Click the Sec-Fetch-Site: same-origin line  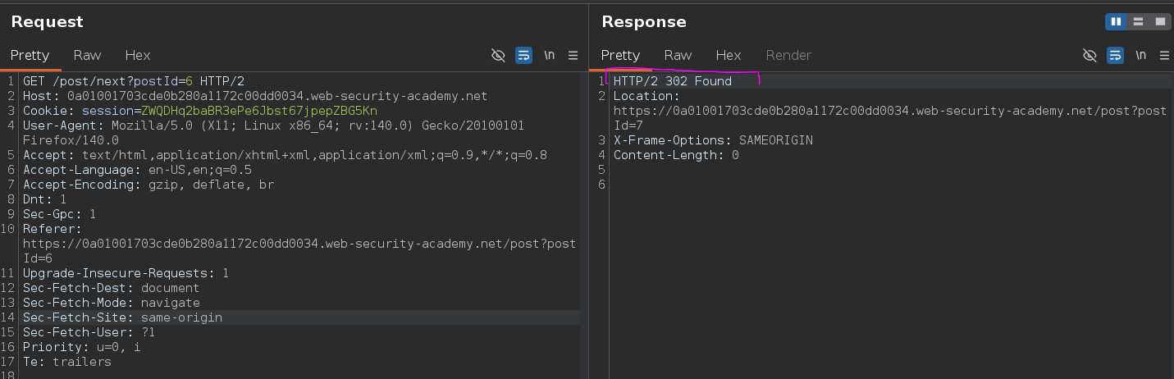click(x=122, y=317)
